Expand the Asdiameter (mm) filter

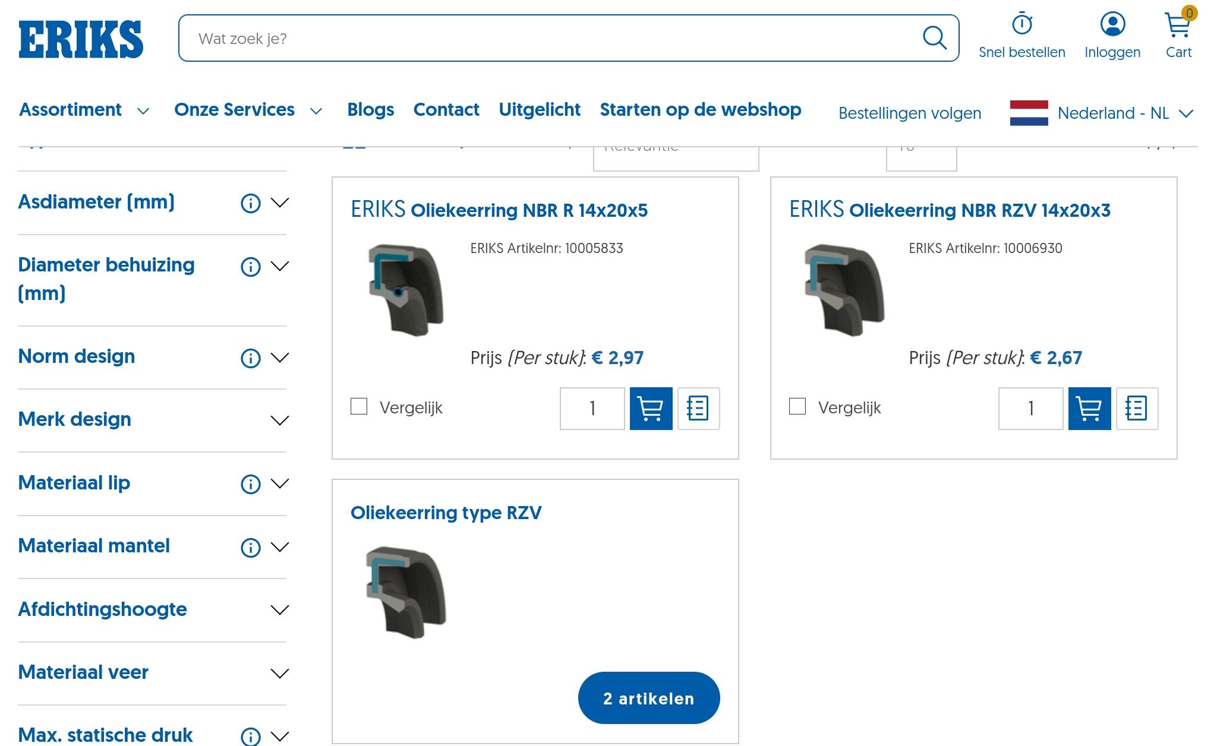click(279, 203)
